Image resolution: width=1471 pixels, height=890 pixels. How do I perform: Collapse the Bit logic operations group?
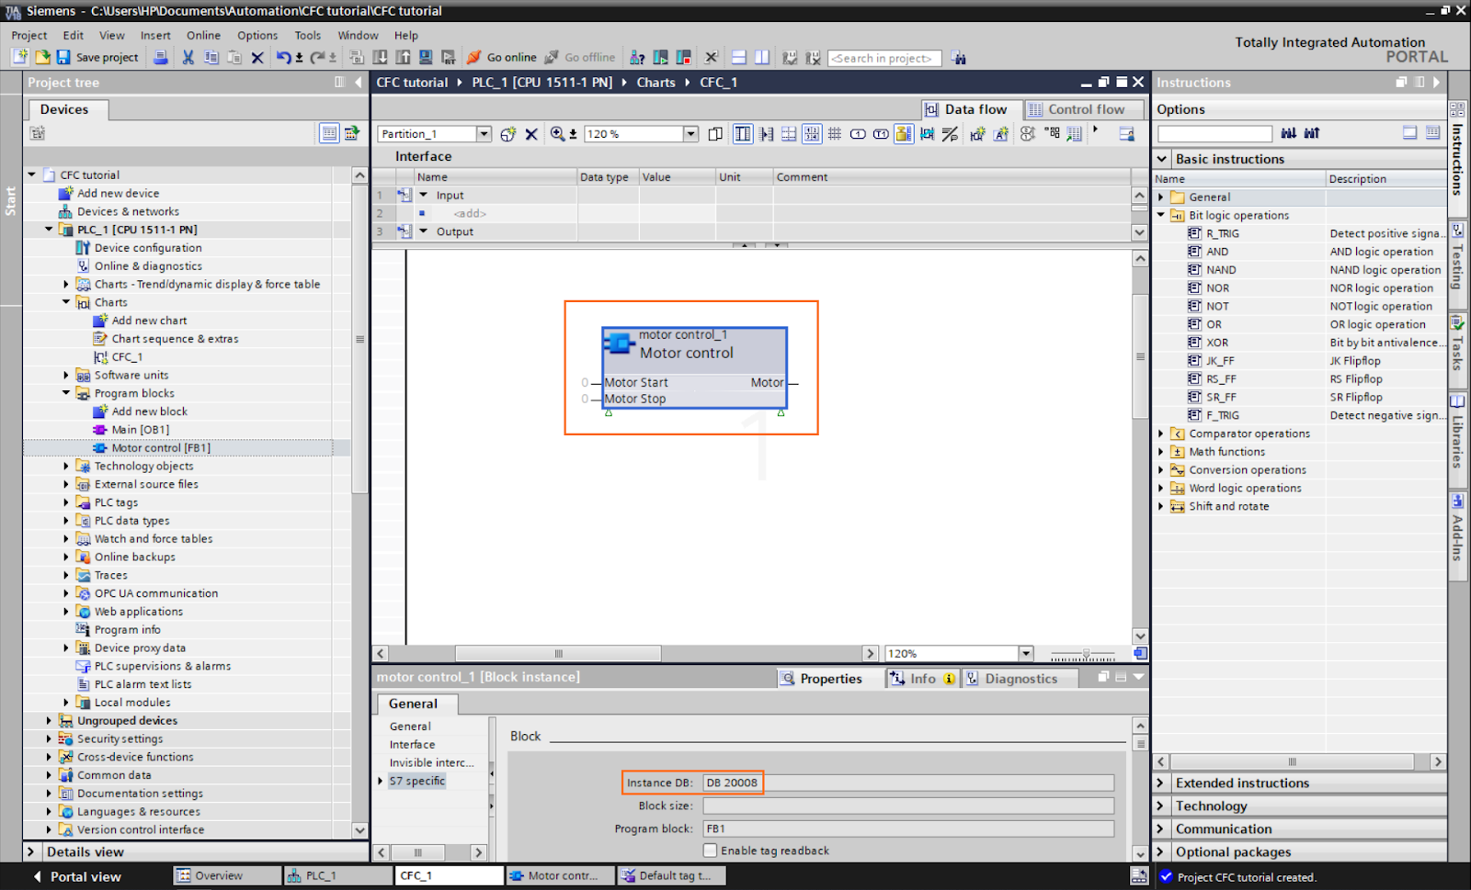point(1160,215)
